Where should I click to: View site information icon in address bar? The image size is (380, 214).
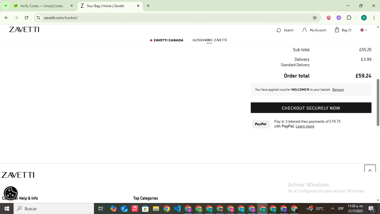[x=38, y=18]
